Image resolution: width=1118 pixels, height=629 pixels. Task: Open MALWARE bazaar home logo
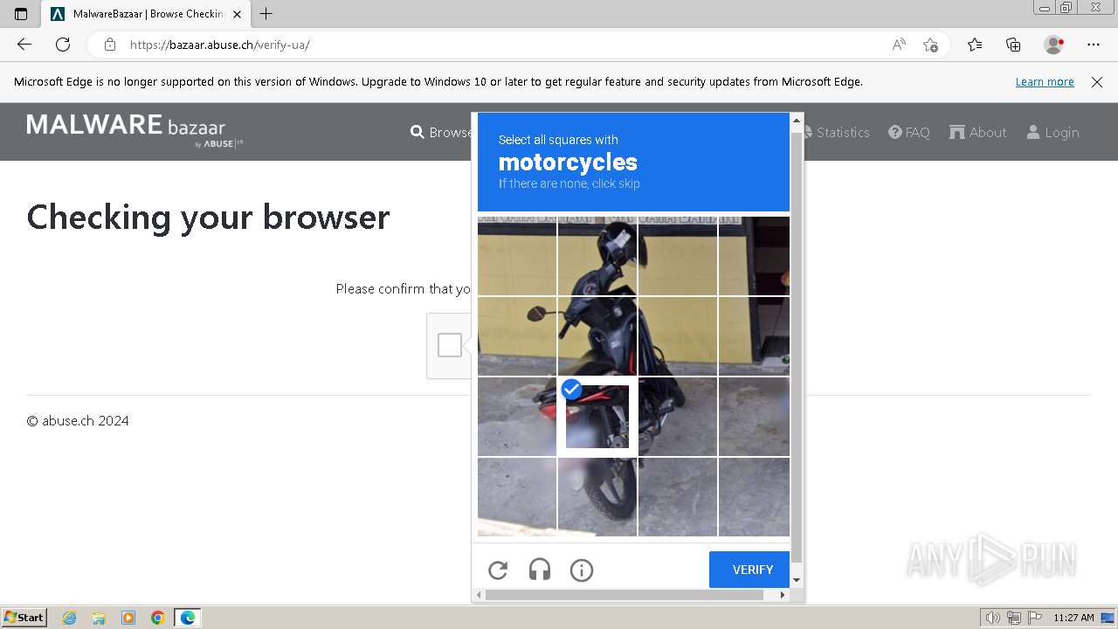pos(135,131)
